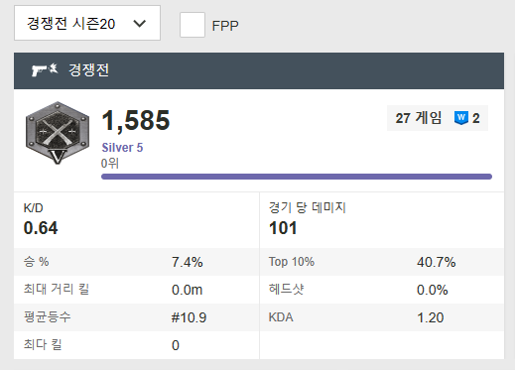Click the 승 % 7.4% row

tap(137, 262)
